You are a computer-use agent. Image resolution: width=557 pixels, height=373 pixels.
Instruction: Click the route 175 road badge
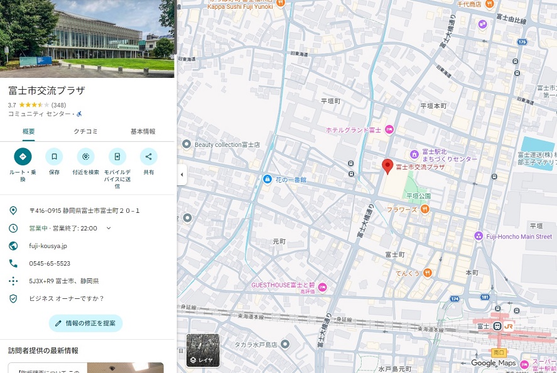tap(522, 42)
